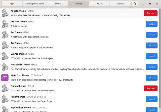Select the 'Papirus icon theme' title
Screen dimensions: 161x112
[21, 107]
